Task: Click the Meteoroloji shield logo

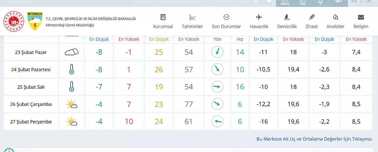Action: tap(35, 21)
